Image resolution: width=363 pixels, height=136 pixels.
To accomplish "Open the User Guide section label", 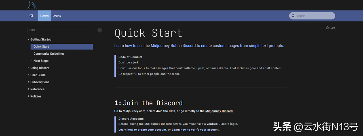I will [x=38, y=75].
